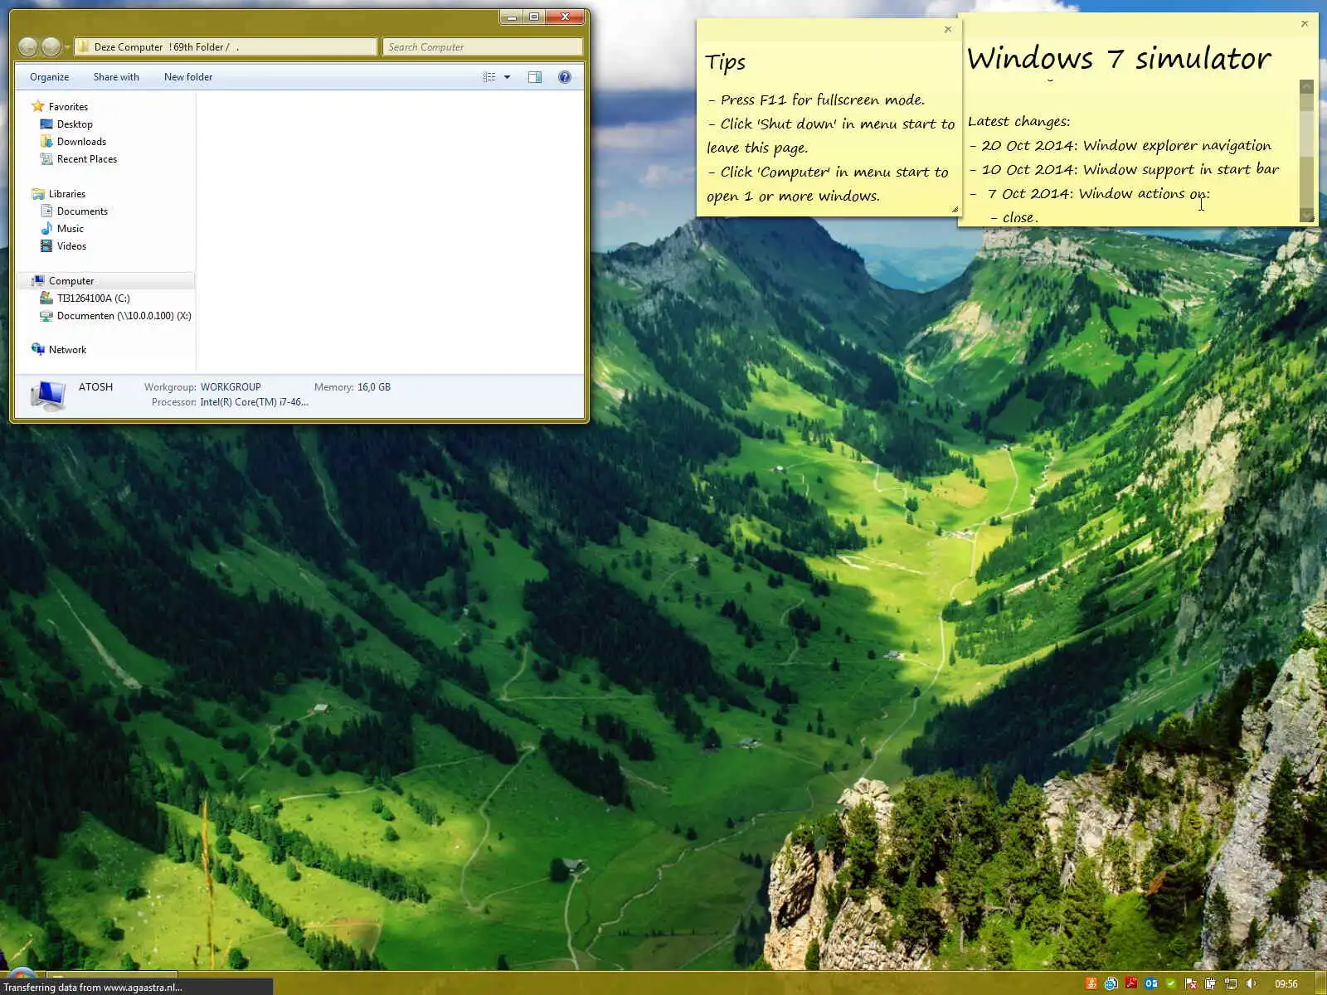Close the Tips sticky note

948,30
